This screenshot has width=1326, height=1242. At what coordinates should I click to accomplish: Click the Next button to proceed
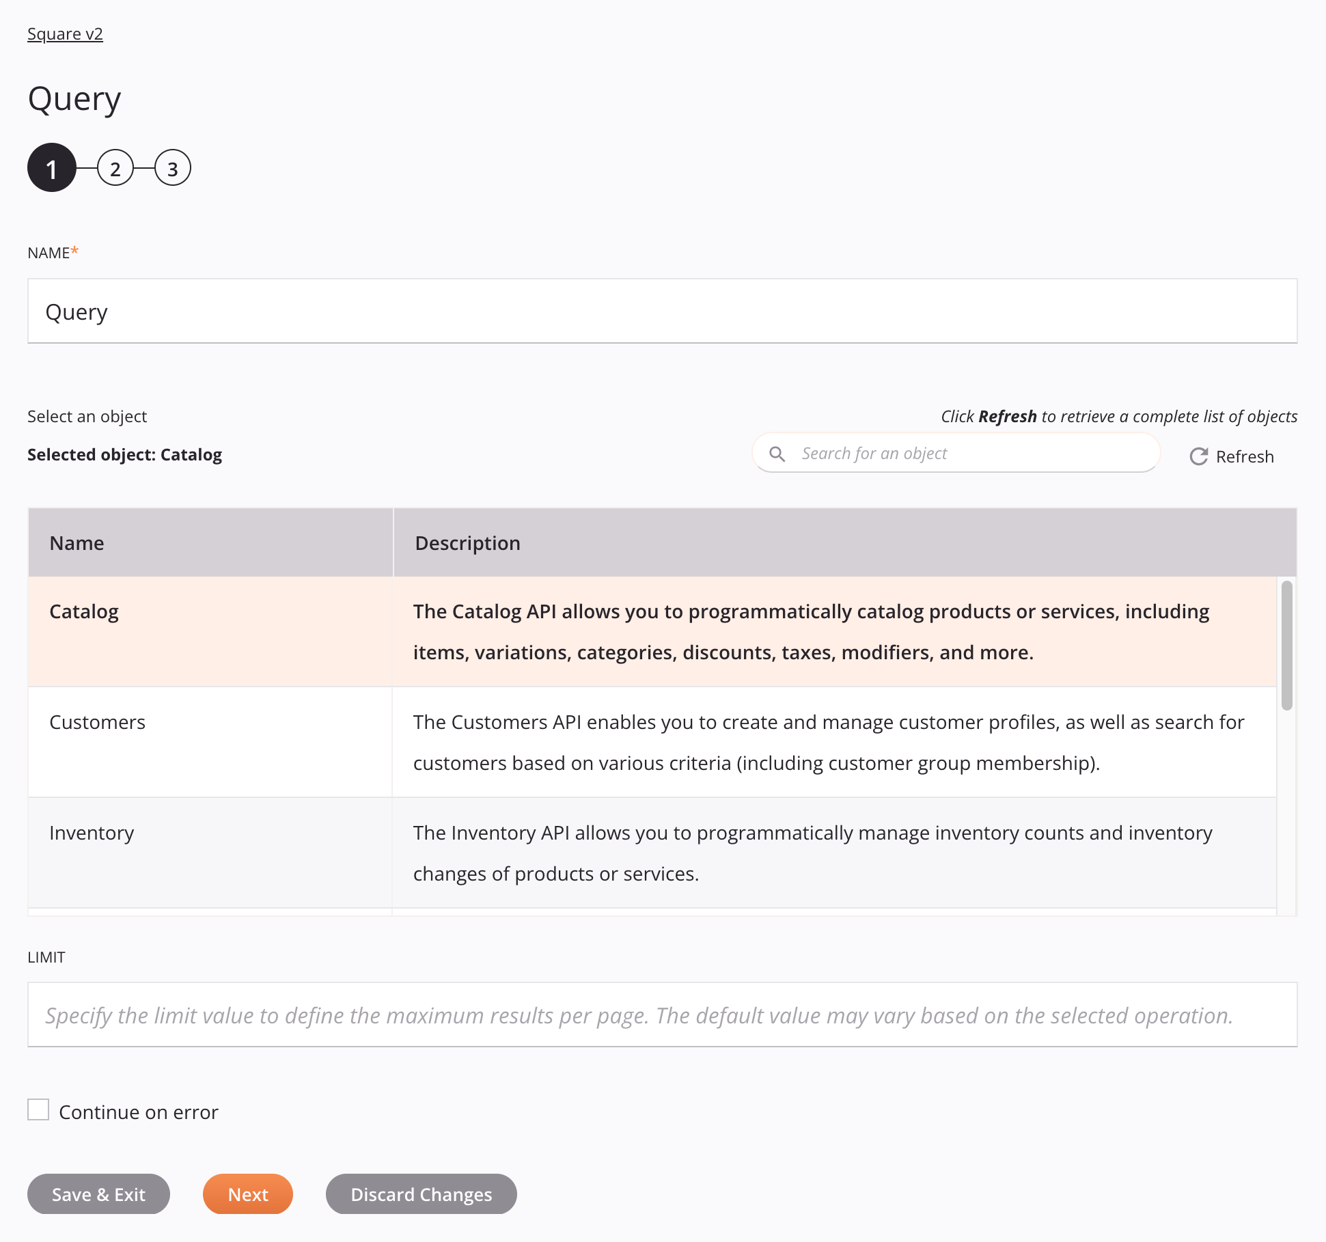point(247,1194)
